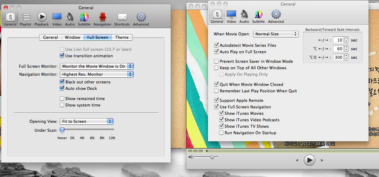Image resolution: width=379 pixels, height=177 pixels.
Task: Enable Show system time
Action: pyautogui.click(x=62, y=105)
